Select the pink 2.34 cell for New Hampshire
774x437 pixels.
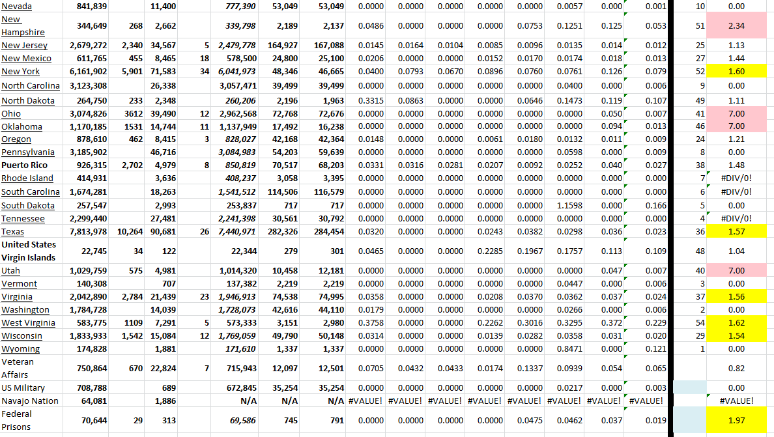(x=736, y=27)
